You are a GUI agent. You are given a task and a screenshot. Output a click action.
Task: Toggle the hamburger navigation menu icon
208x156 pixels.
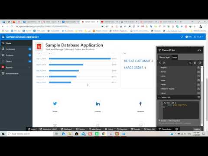pos(3,37)
